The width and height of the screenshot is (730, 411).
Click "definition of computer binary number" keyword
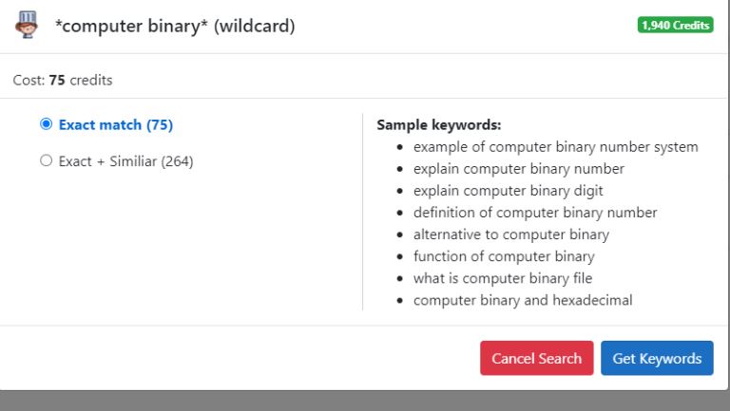tap(535, 213)
